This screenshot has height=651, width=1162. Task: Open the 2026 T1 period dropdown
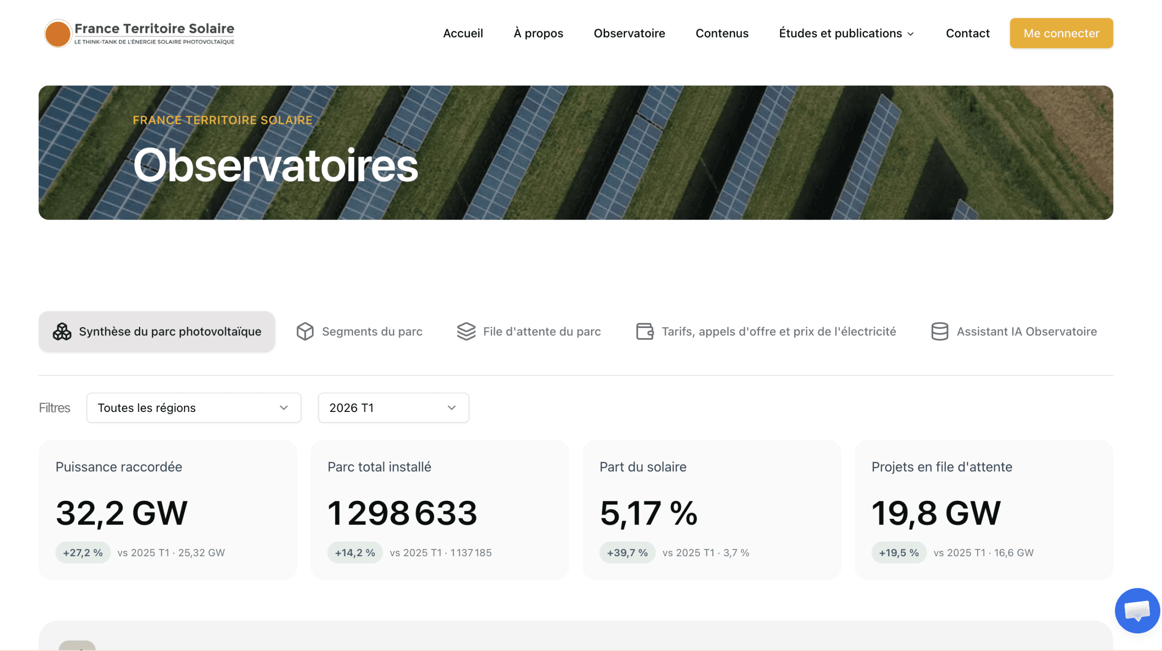coord(394,408)
